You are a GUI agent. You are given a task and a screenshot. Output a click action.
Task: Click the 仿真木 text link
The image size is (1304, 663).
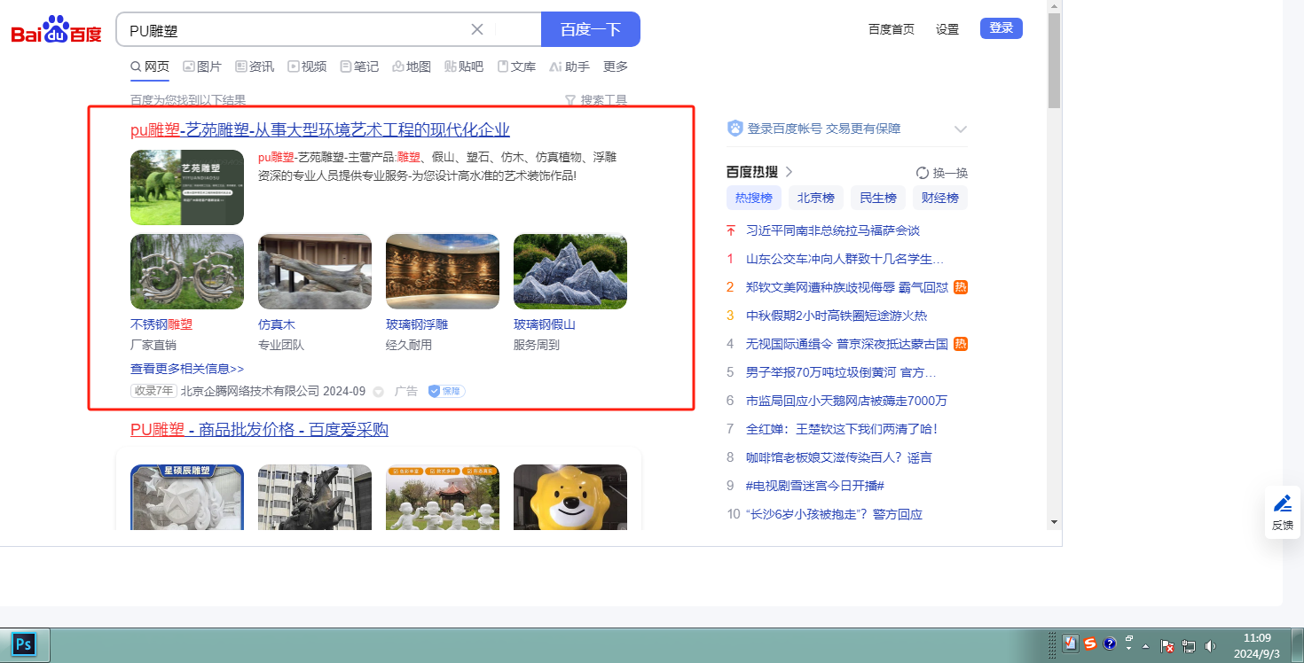coord(277,324)
